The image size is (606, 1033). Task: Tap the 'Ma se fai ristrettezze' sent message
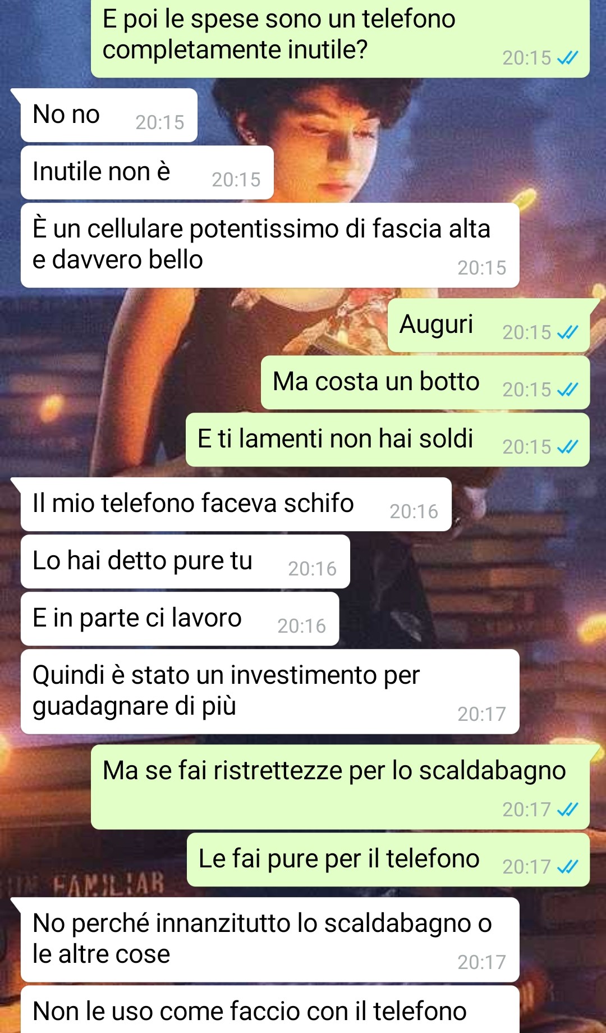pyautogui.click(x=341, y=787)
